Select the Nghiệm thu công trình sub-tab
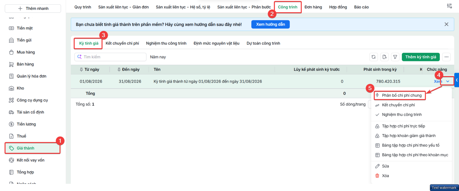This screenshot has height=191, width=459. pos(166,43)
